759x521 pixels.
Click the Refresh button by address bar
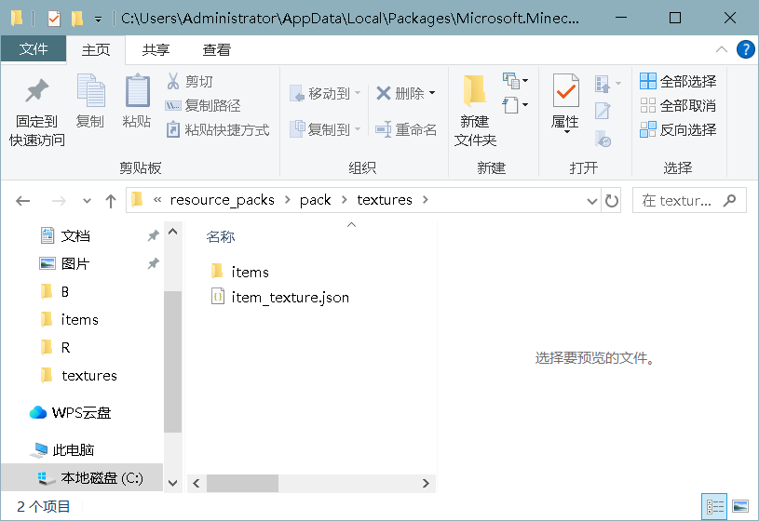(x=611, y=201)
